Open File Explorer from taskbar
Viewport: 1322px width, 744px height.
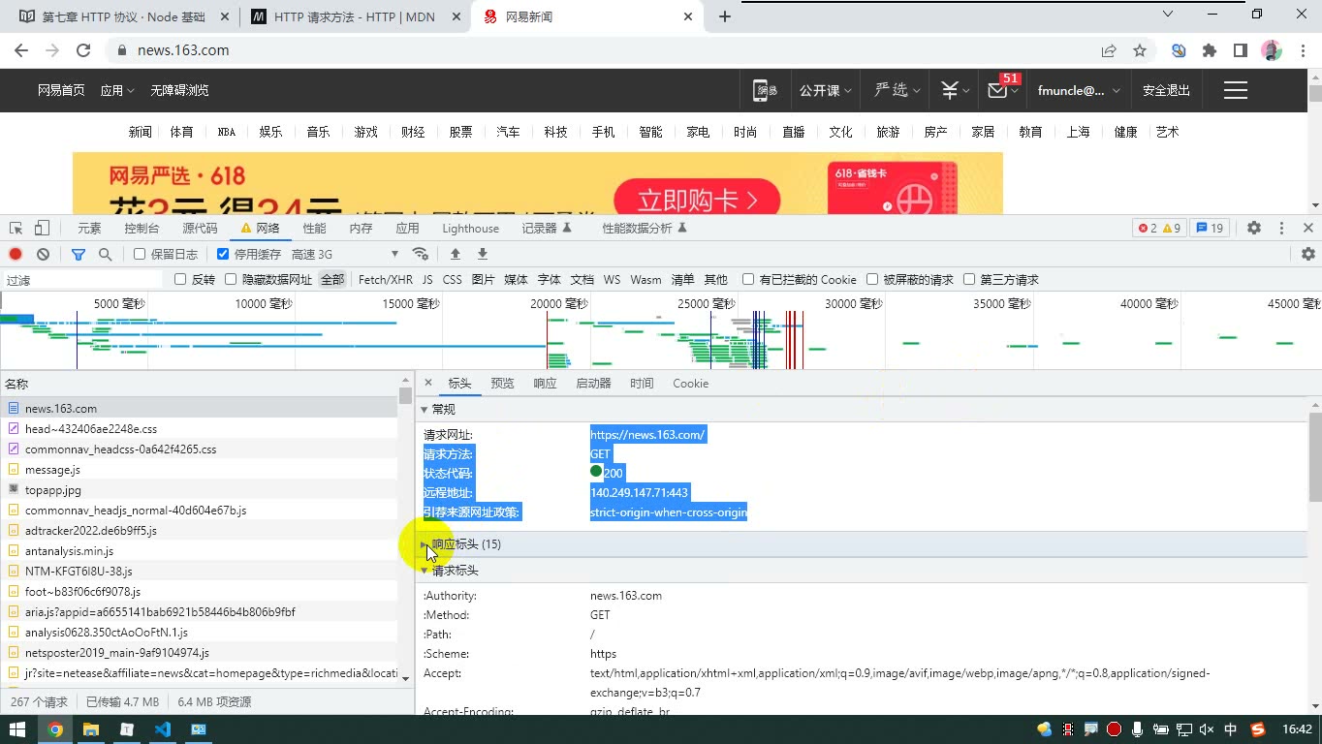click(x=91, y=729)
